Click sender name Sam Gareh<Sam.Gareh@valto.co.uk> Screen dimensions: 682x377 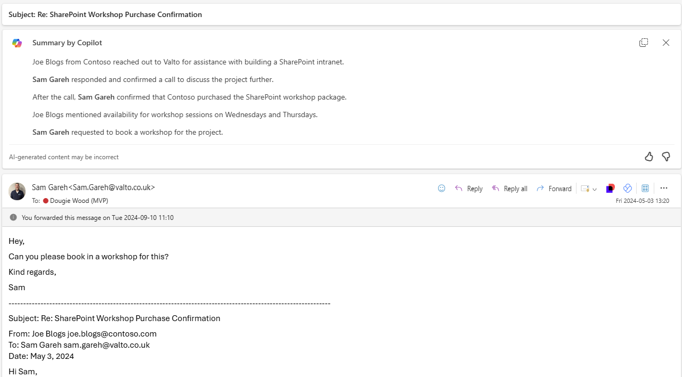[x=93, y=187]
